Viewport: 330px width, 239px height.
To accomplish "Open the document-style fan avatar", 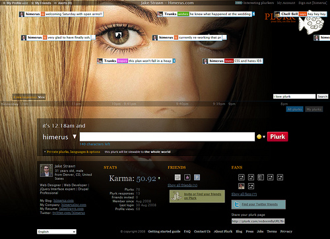I will click(261, 177).
